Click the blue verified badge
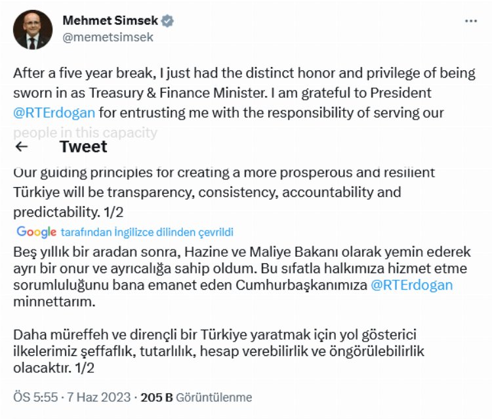 [168, 21]
